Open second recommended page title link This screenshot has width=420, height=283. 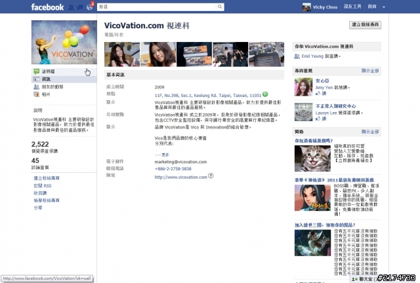coord(335,106)
